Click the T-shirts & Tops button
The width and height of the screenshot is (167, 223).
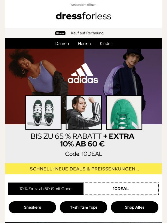point(83,207)
